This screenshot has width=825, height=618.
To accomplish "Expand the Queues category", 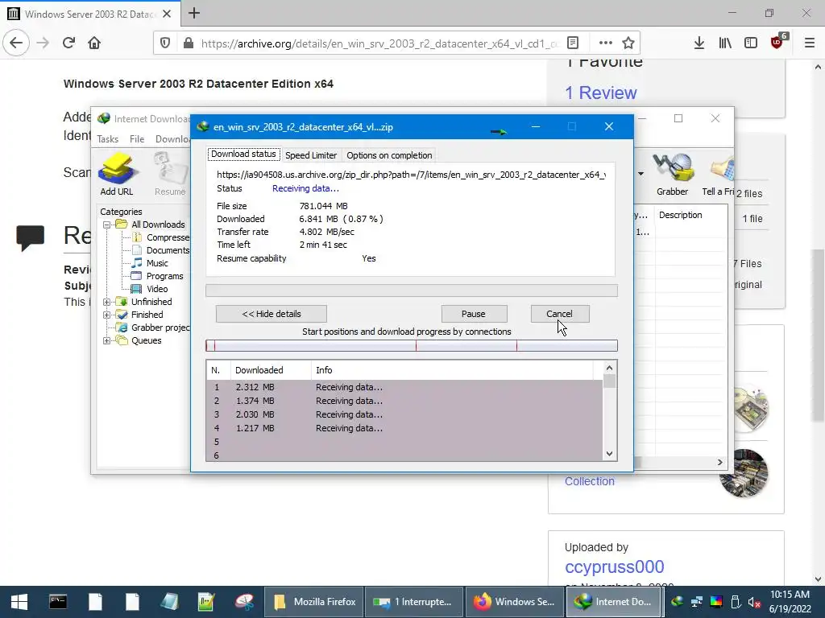I will pos(106,340).
